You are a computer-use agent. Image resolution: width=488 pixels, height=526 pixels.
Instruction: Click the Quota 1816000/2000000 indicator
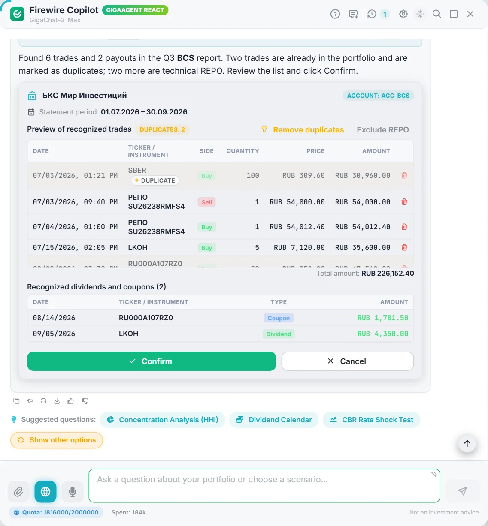pos(56,512)
